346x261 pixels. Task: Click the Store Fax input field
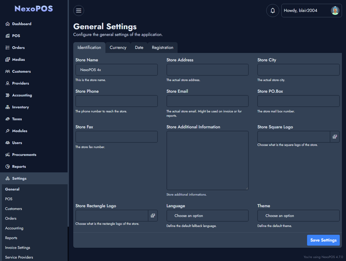(x=117, y=137)
